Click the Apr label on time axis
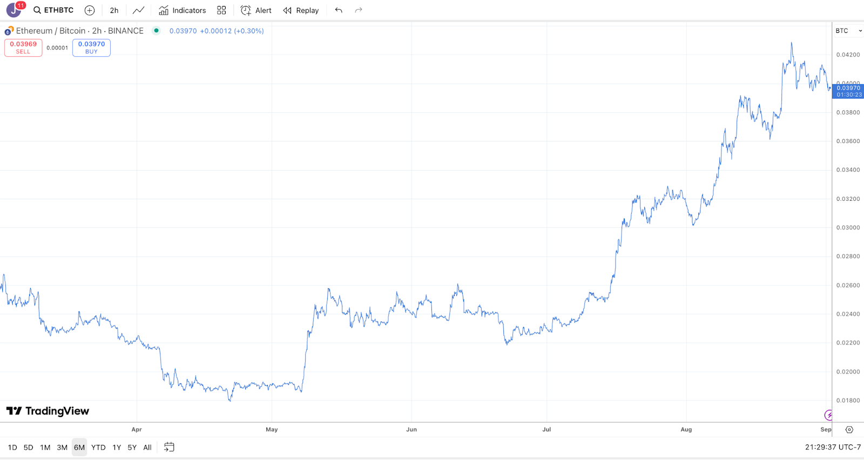 tap(137, 430)
